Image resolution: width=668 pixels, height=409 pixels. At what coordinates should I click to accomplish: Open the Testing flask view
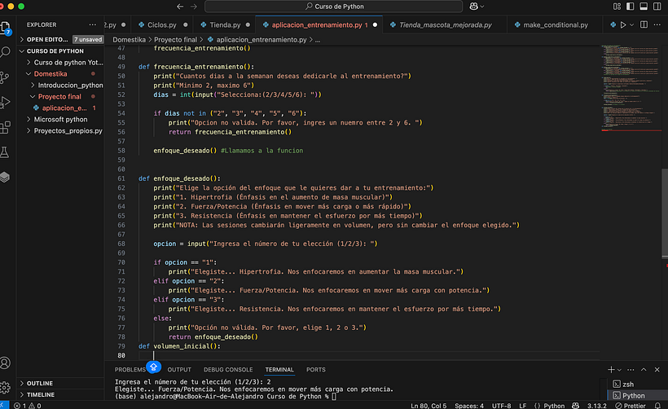click(5, 152)
